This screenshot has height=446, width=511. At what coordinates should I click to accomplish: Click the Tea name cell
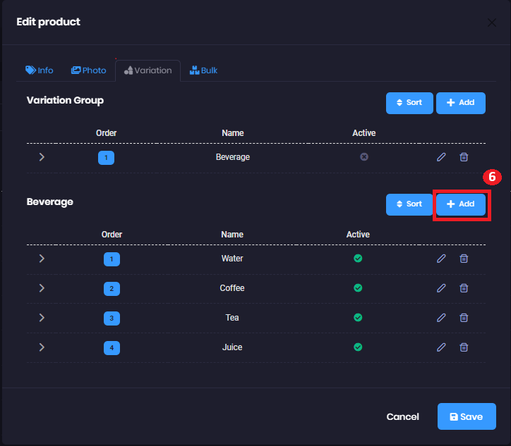232,318
